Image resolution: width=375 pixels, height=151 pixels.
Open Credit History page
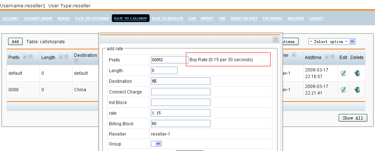tap(244, 18)
